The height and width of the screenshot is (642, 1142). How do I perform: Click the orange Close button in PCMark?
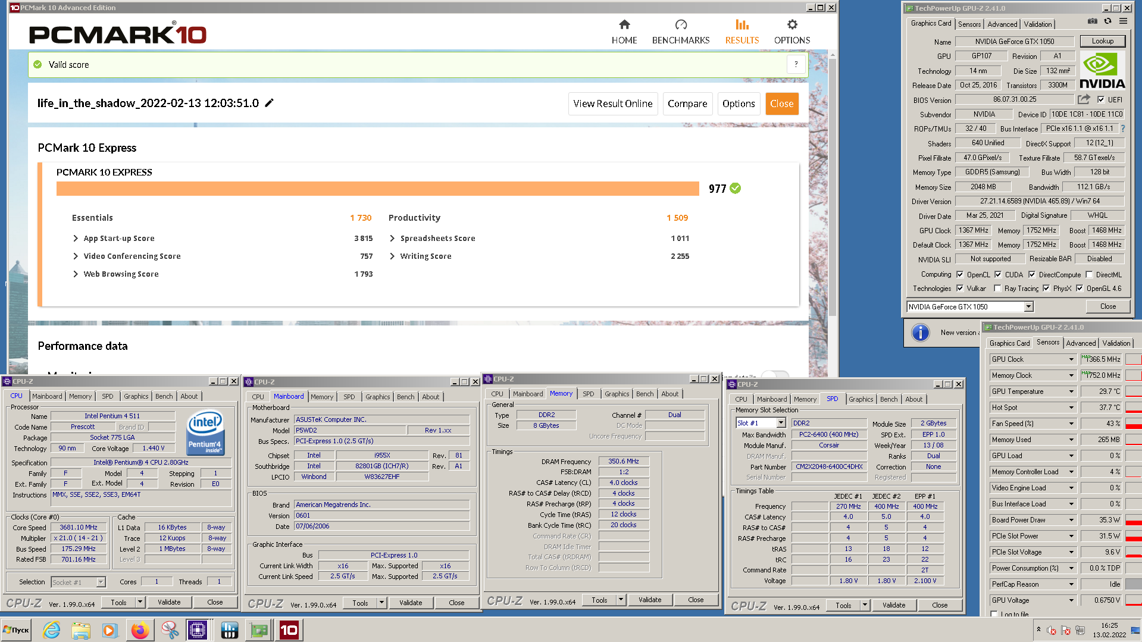click(781, 104)
